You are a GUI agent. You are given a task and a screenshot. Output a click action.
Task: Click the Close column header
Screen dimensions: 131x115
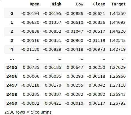click(99, 4)
